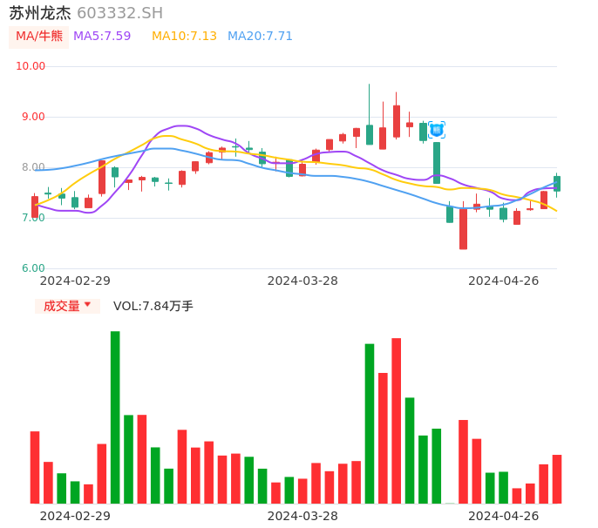Click the VOL:7.84万手 volume readout
This screenshot has height=528, width=598.
coord(153,306)
